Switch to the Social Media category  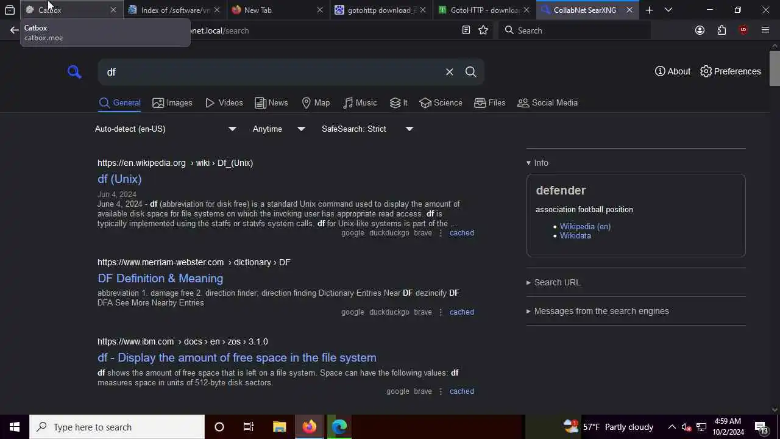[x=548, y=102]
